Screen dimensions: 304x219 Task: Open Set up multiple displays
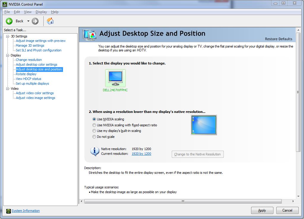(x=32, y=83)
